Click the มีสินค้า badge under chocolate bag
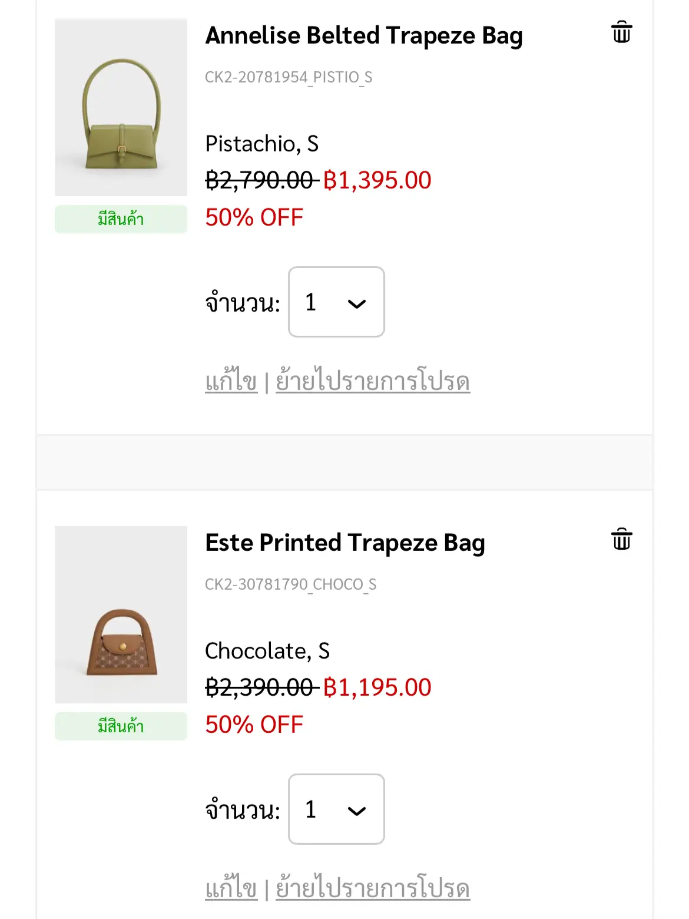689x919 pixels. pyautogui.click(x=121, y=726)
